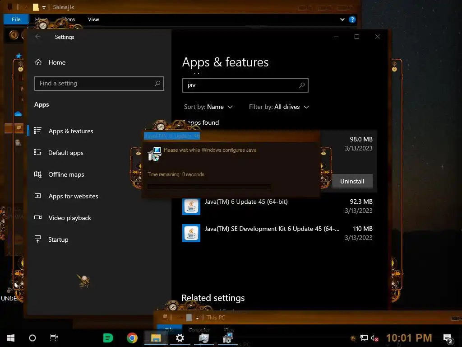Click the OneDrive cloud icon in Explorer sidebar

pyautogui.click(x=18, y=114)
